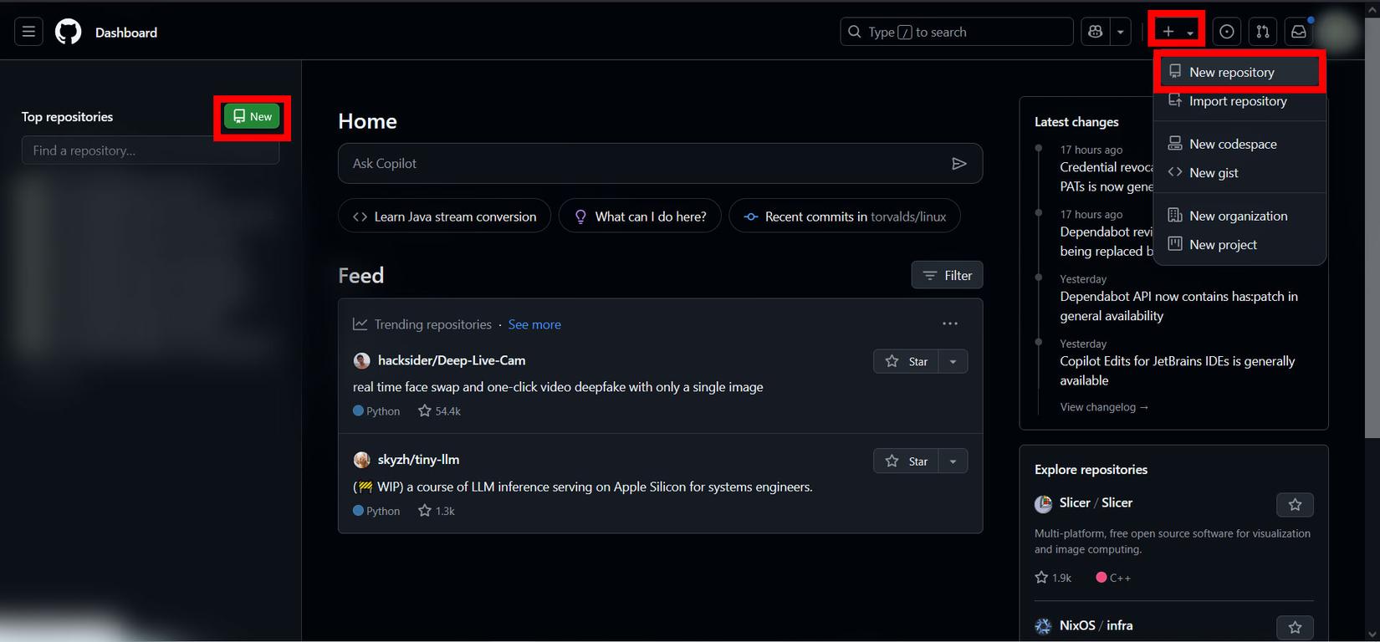Star the Slicer repository in Explore

[1295, 505]
